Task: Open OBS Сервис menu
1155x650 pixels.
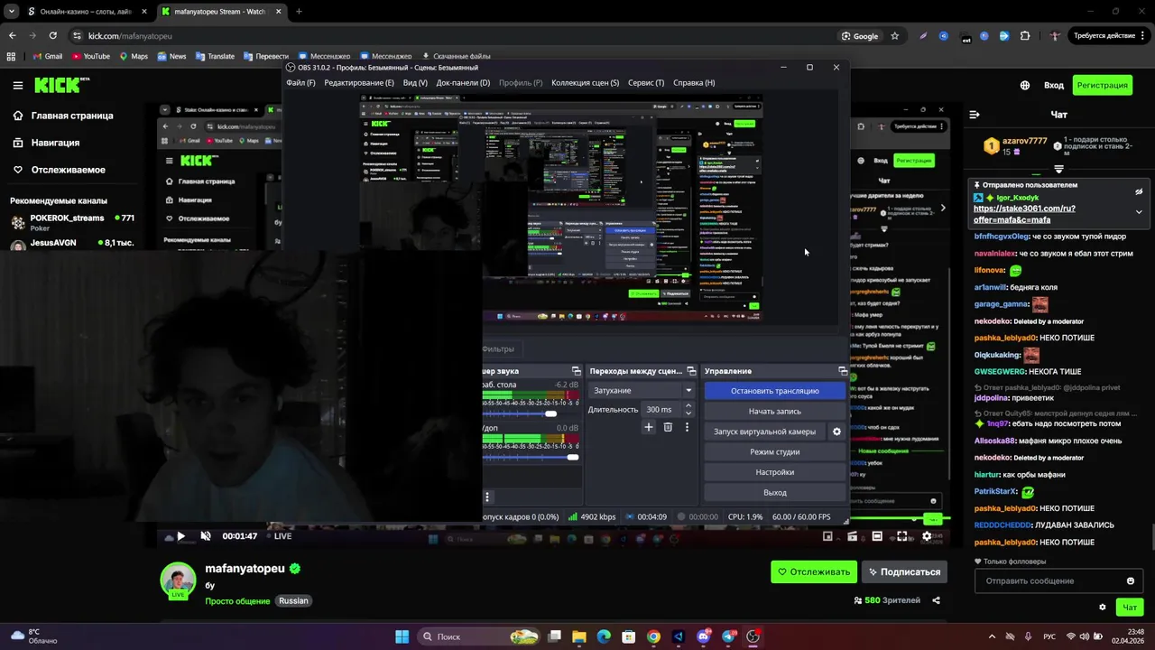Action: point(646,83)
